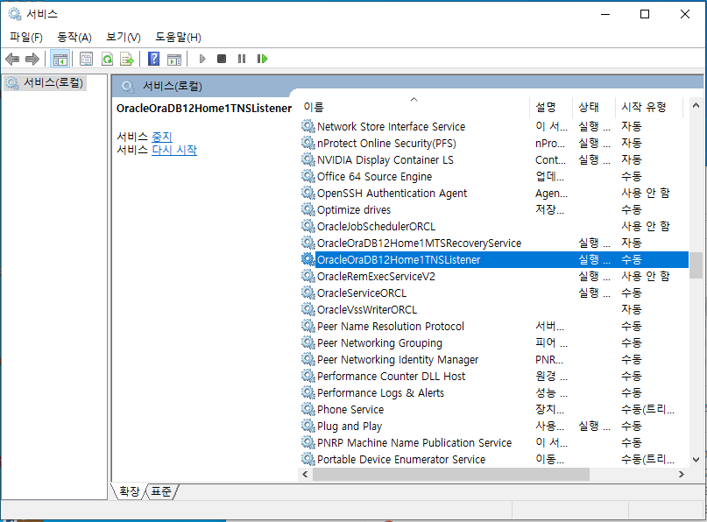This screenshot has height=522, width=707.
Task: Click the vertical scrollbar up arrow
Action: pos(696,105)
